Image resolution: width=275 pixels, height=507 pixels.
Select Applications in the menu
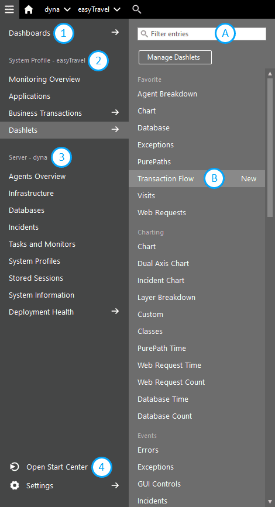click(x=29, y=96)
